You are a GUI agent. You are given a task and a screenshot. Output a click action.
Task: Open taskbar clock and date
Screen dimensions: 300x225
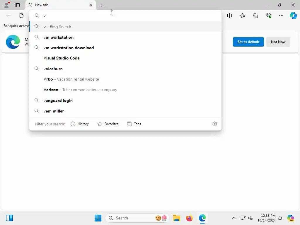[x=266, y=218]
